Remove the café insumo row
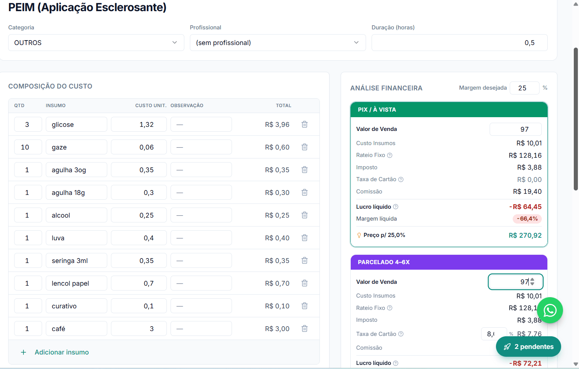Image resolution: width=579 pixels, height=369 pixels. [305, 328]
